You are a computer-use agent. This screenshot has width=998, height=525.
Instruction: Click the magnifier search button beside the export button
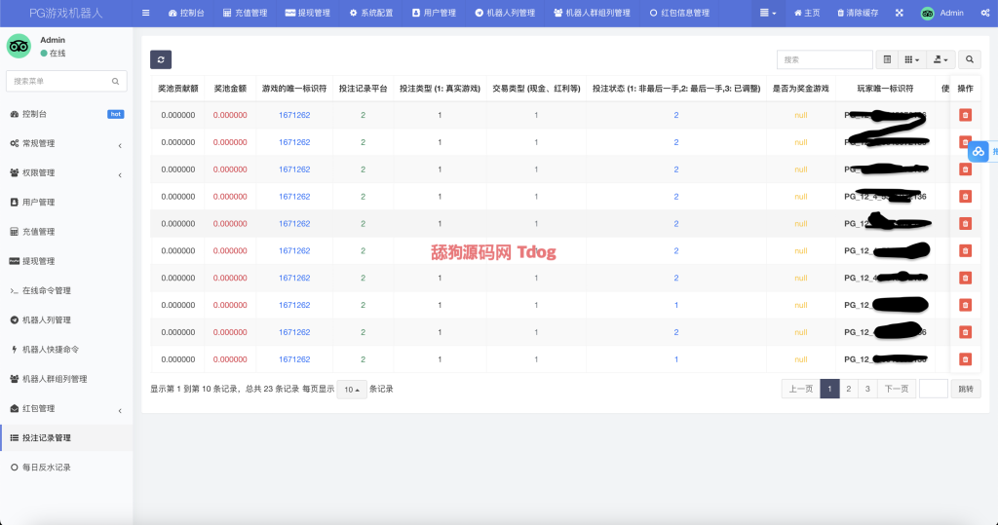[x=970, y=59]
